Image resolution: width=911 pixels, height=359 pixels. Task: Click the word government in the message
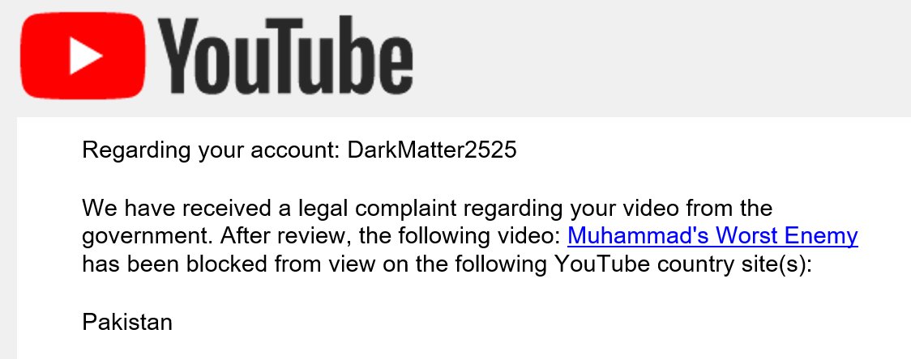click(x=148, y=237)
